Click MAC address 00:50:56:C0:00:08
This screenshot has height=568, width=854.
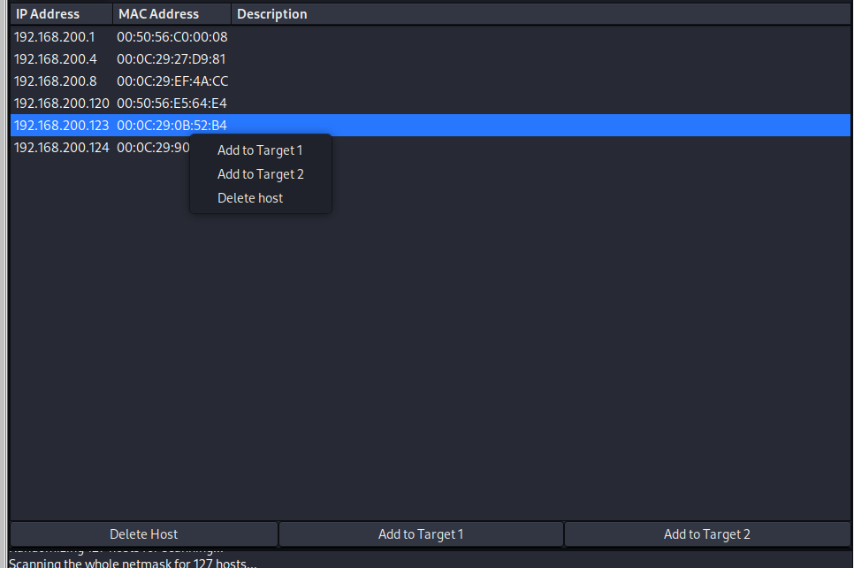tap(172, 37)
